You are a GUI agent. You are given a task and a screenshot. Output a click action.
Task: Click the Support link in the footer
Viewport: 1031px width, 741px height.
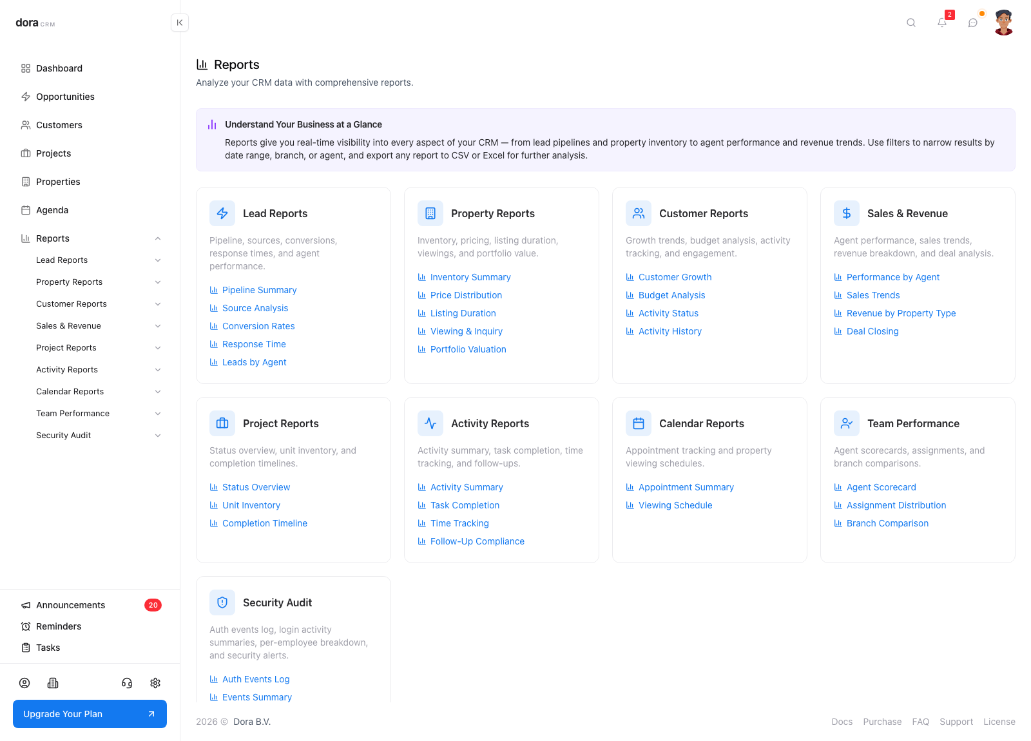tap(956, 722)
